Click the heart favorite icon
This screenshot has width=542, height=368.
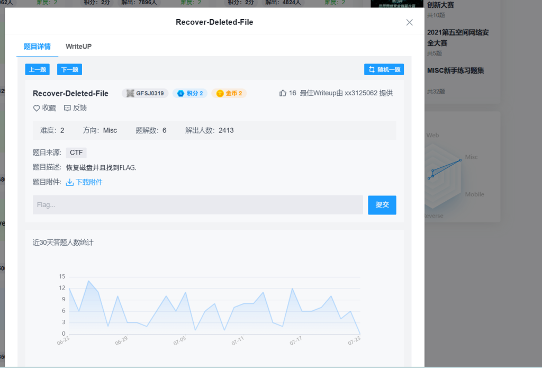(37, 108)
